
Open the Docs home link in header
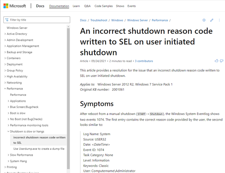pos(40,6)
